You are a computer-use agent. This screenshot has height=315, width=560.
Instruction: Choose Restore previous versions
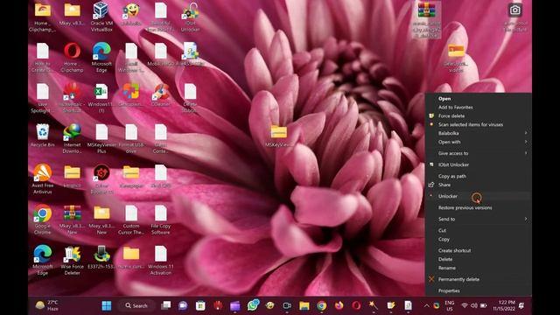478,207
